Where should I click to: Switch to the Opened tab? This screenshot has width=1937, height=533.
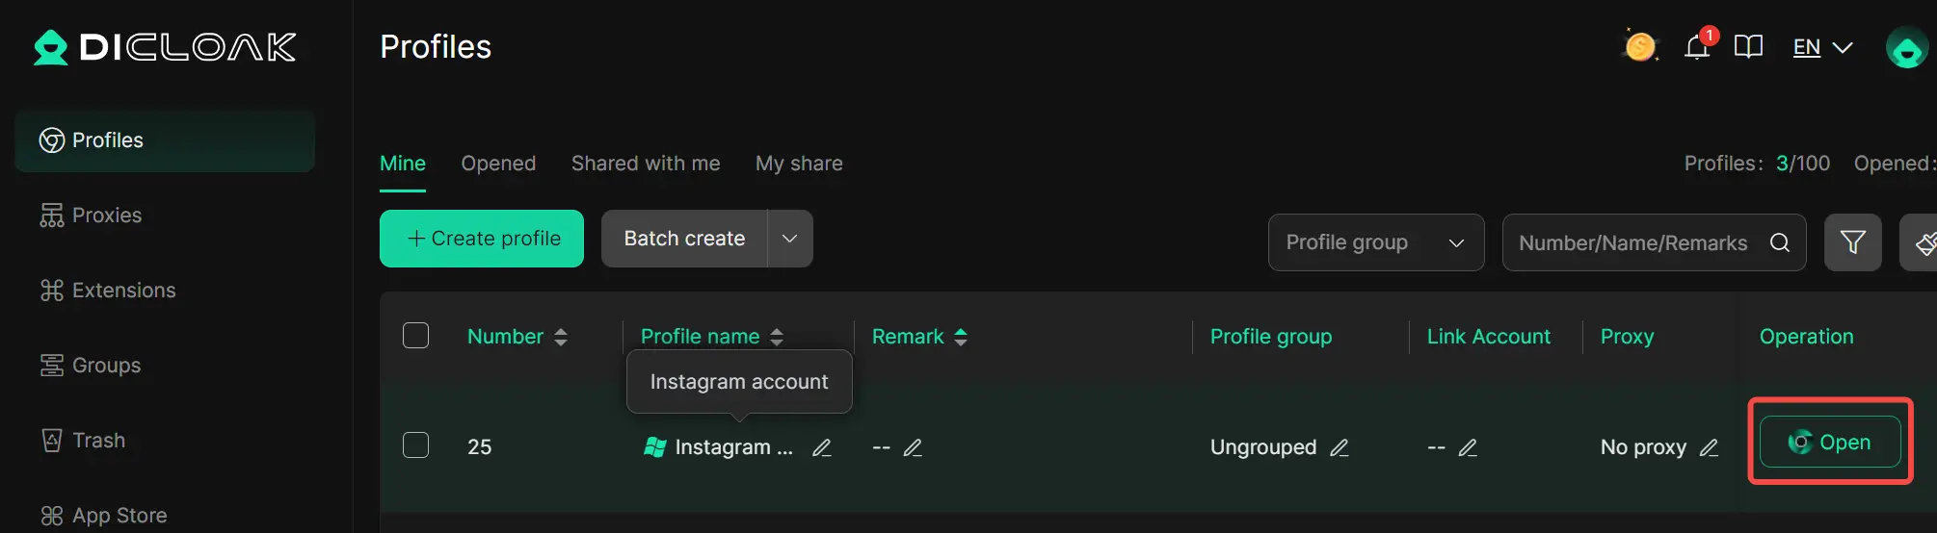click(498, 164)
